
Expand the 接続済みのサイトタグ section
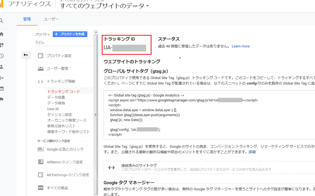click(x=209, y=167)
